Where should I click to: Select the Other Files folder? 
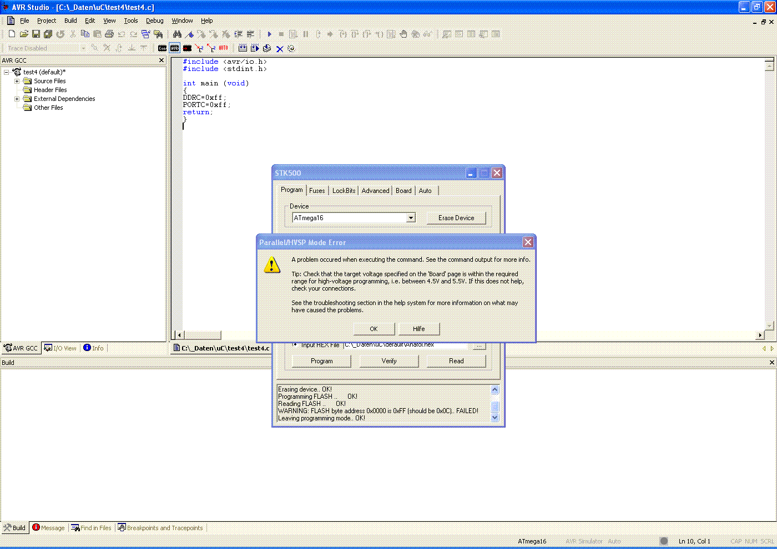click(43, 108)
